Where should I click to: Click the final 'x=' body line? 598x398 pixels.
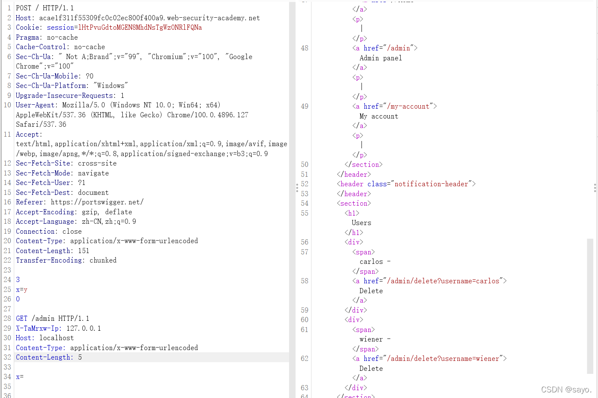[x=20, y=376]
